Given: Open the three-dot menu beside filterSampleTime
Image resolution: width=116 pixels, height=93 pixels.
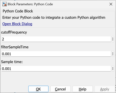Looking at the screenshot, I should (x=113, y=54).
